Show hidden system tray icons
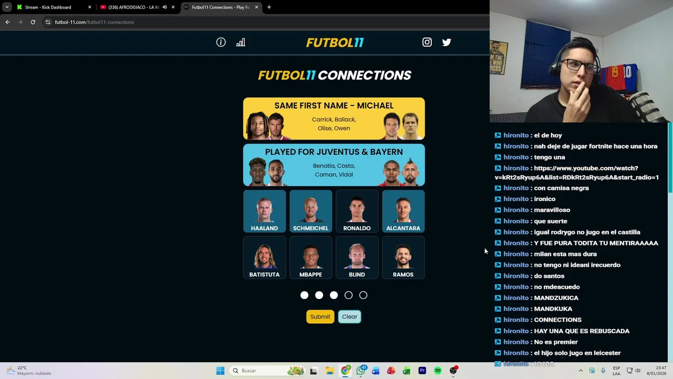This screenshot has height=379, width=673. click(x=580, y=371)
